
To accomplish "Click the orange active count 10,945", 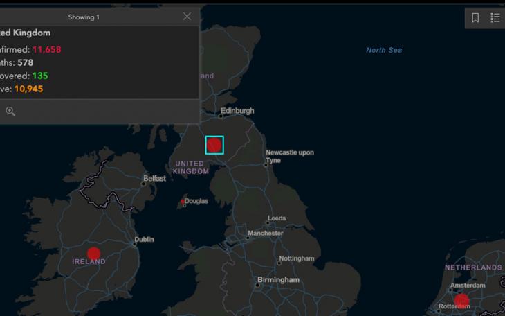I will tap(29, 89).
